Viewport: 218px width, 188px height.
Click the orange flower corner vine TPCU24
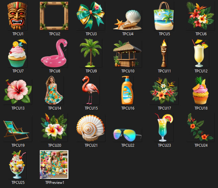click(x=200, y=127)
